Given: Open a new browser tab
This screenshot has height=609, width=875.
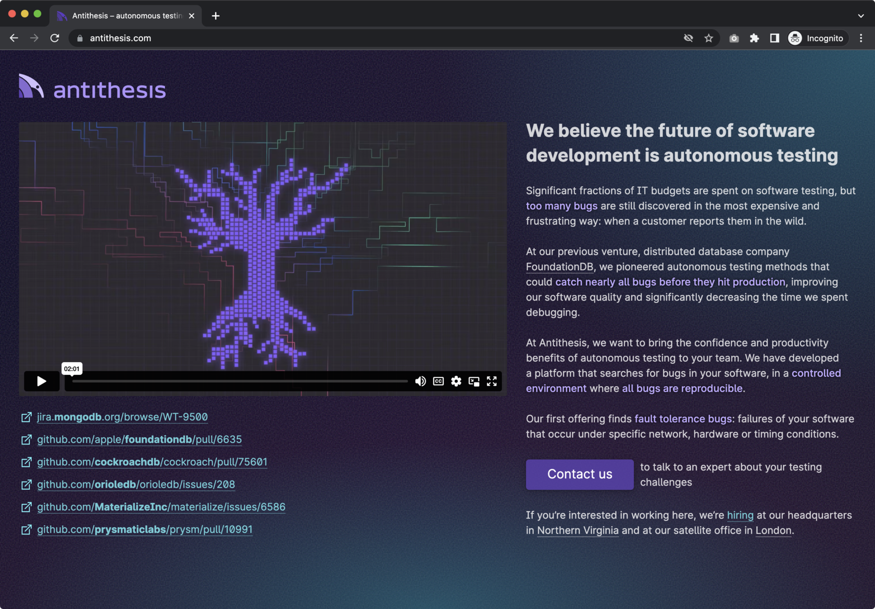Looking at the screenshot, I should point(215,16).
